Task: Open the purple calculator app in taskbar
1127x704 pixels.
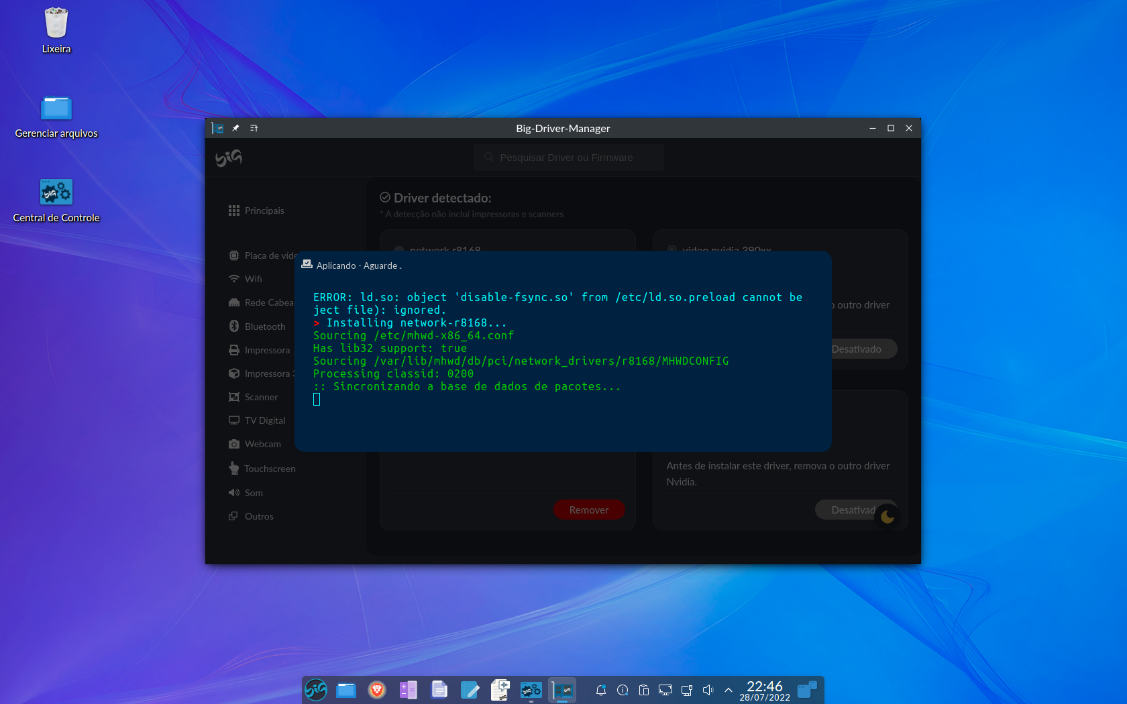Action: [408, 690]
